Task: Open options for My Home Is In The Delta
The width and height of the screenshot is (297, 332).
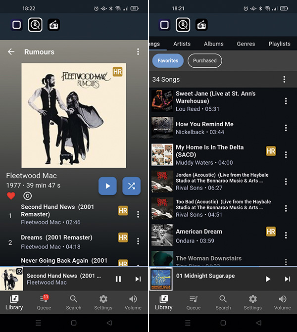Action: [286, 155]
